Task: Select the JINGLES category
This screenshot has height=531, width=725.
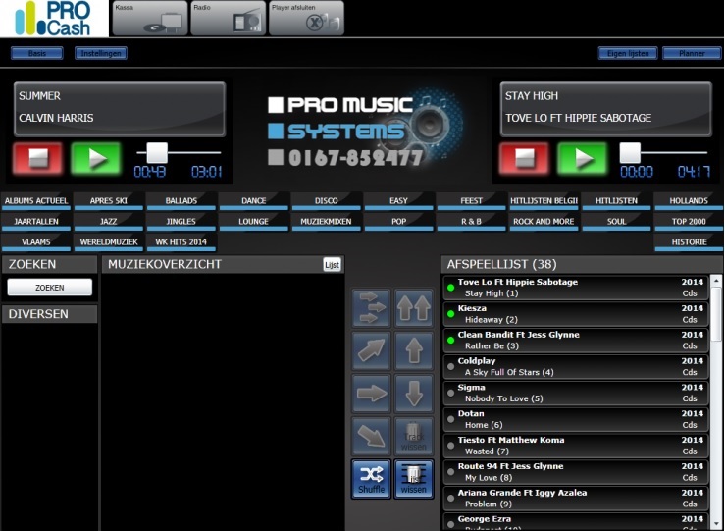Action: (x=181, y=222)
